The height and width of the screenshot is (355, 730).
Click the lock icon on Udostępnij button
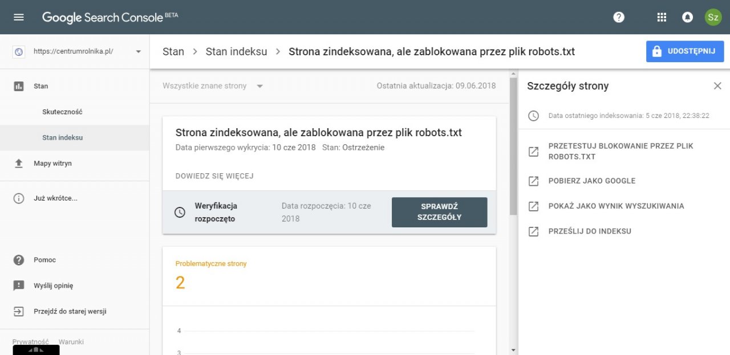pos(657,51)
